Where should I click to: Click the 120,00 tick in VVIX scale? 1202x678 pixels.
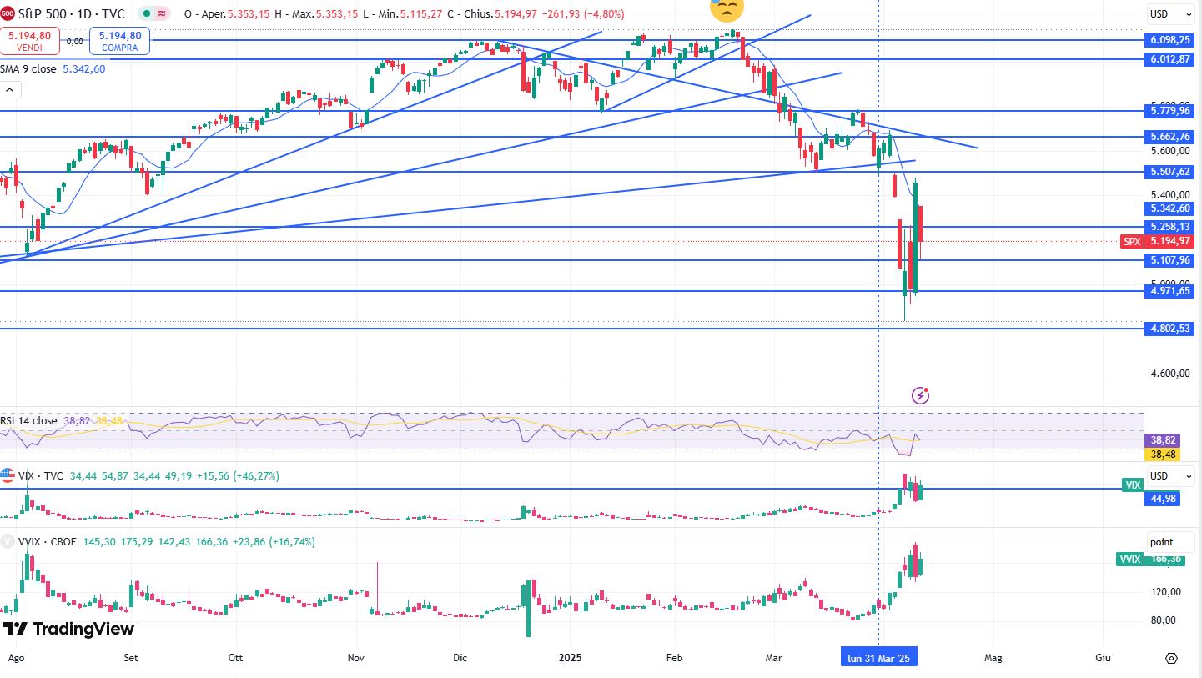point(1168,591)
